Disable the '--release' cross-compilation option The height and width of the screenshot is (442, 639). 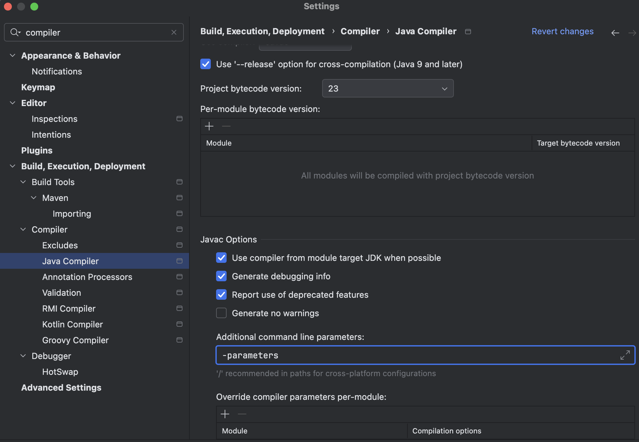206,64
